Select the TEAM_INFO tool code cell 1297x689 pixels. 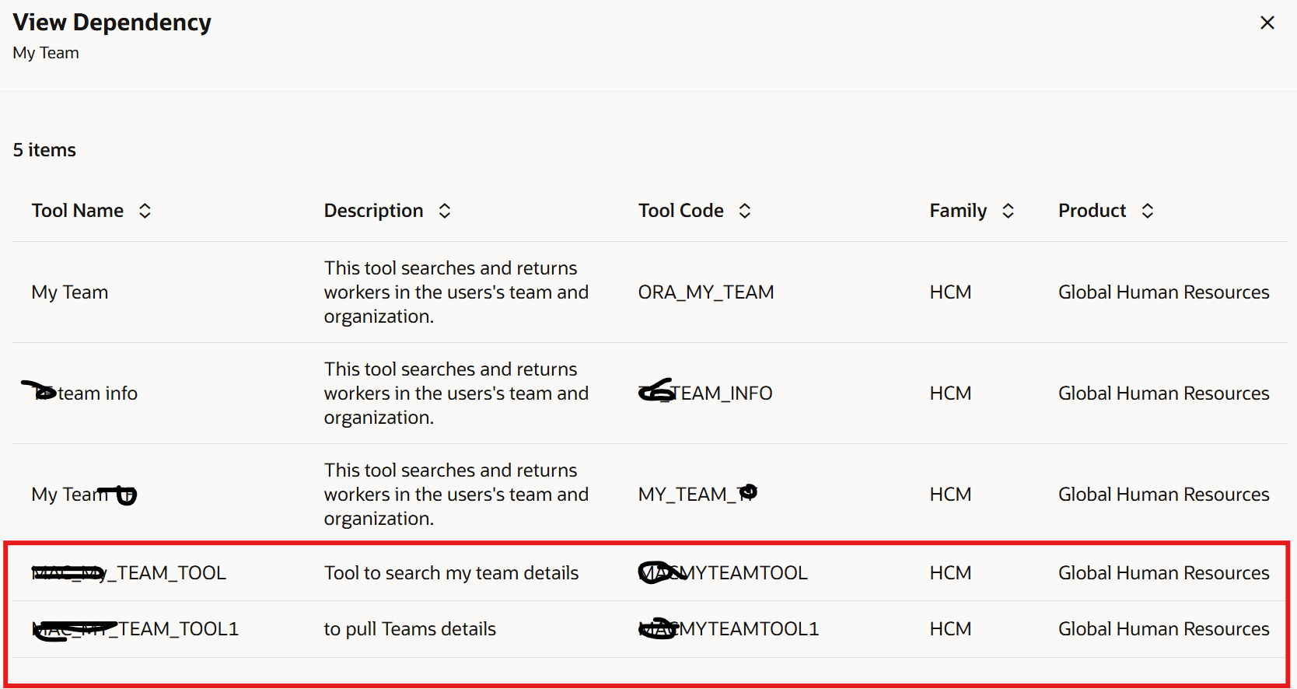(x=706, y=393)
